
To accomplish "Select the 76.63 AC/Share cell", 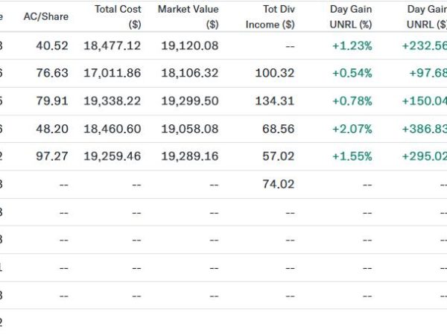I will (x=52, y=73).
